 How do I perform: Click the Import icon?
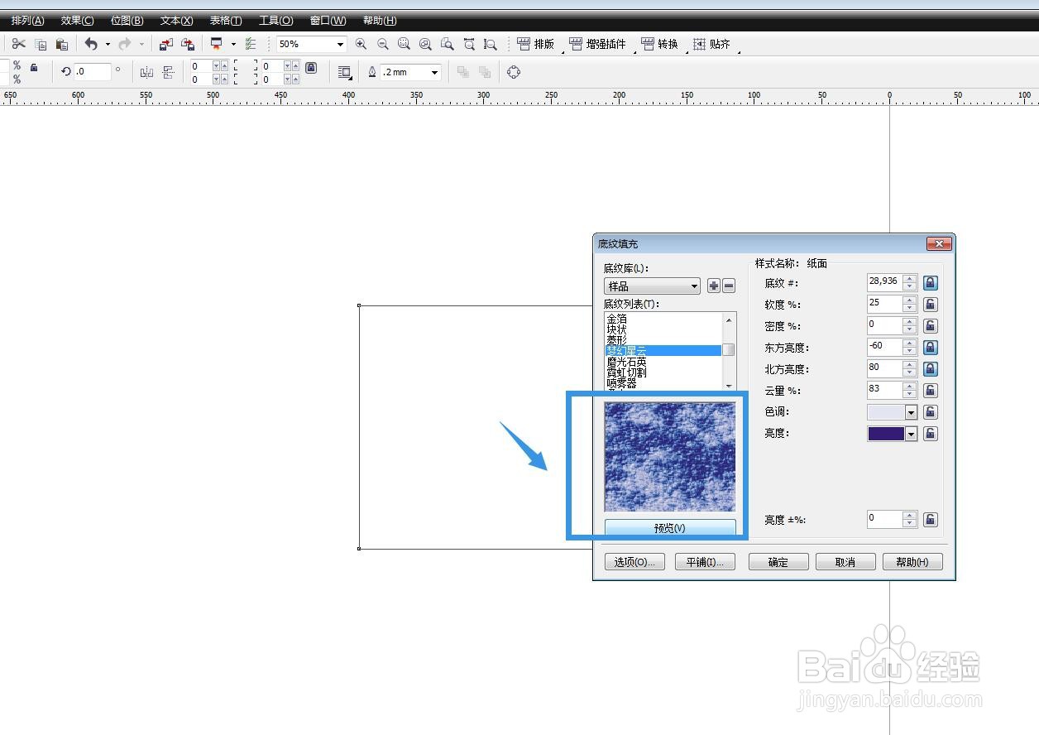click(x=166, y=44)
